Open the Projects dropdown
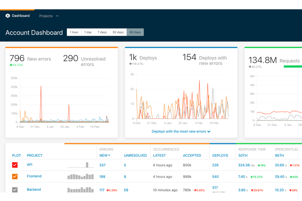 [49, 16]
